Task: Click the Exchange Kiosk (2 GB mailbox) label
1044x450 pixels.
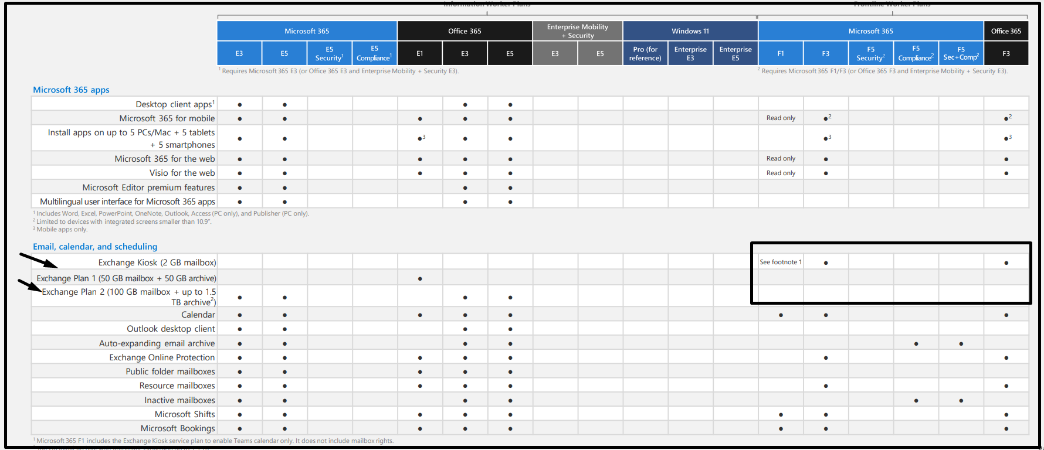Action: tap(157, 262)
